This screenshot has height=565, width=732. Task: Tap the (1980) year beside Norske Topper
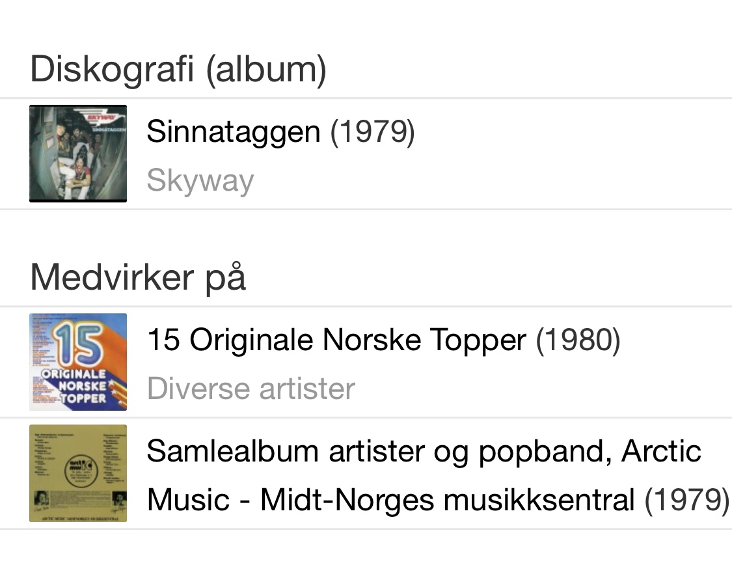(x=578, y=340)
